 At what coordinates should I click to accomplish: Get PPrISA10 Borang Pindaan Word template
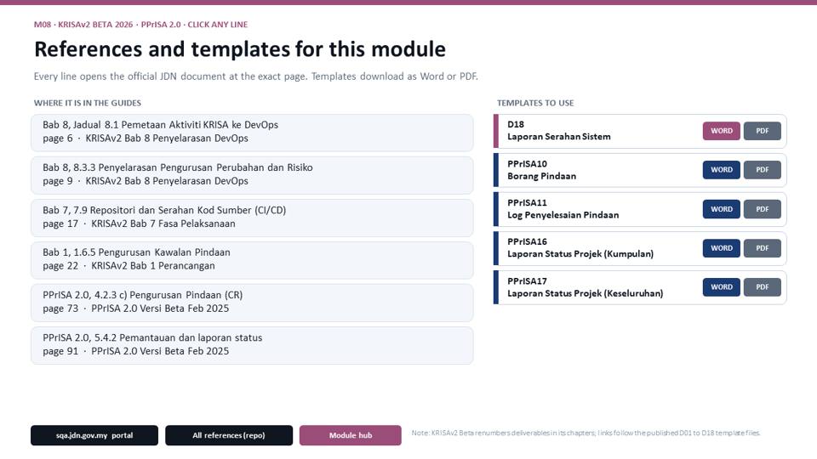point(721,170)
